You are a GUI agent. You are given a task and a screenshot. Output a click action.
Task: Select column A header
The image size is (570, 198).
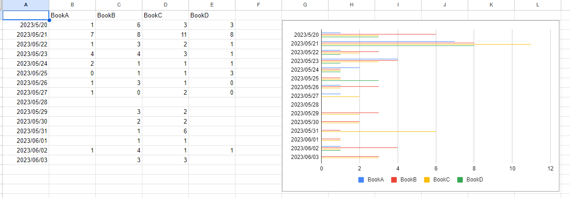tap(26, 5)
